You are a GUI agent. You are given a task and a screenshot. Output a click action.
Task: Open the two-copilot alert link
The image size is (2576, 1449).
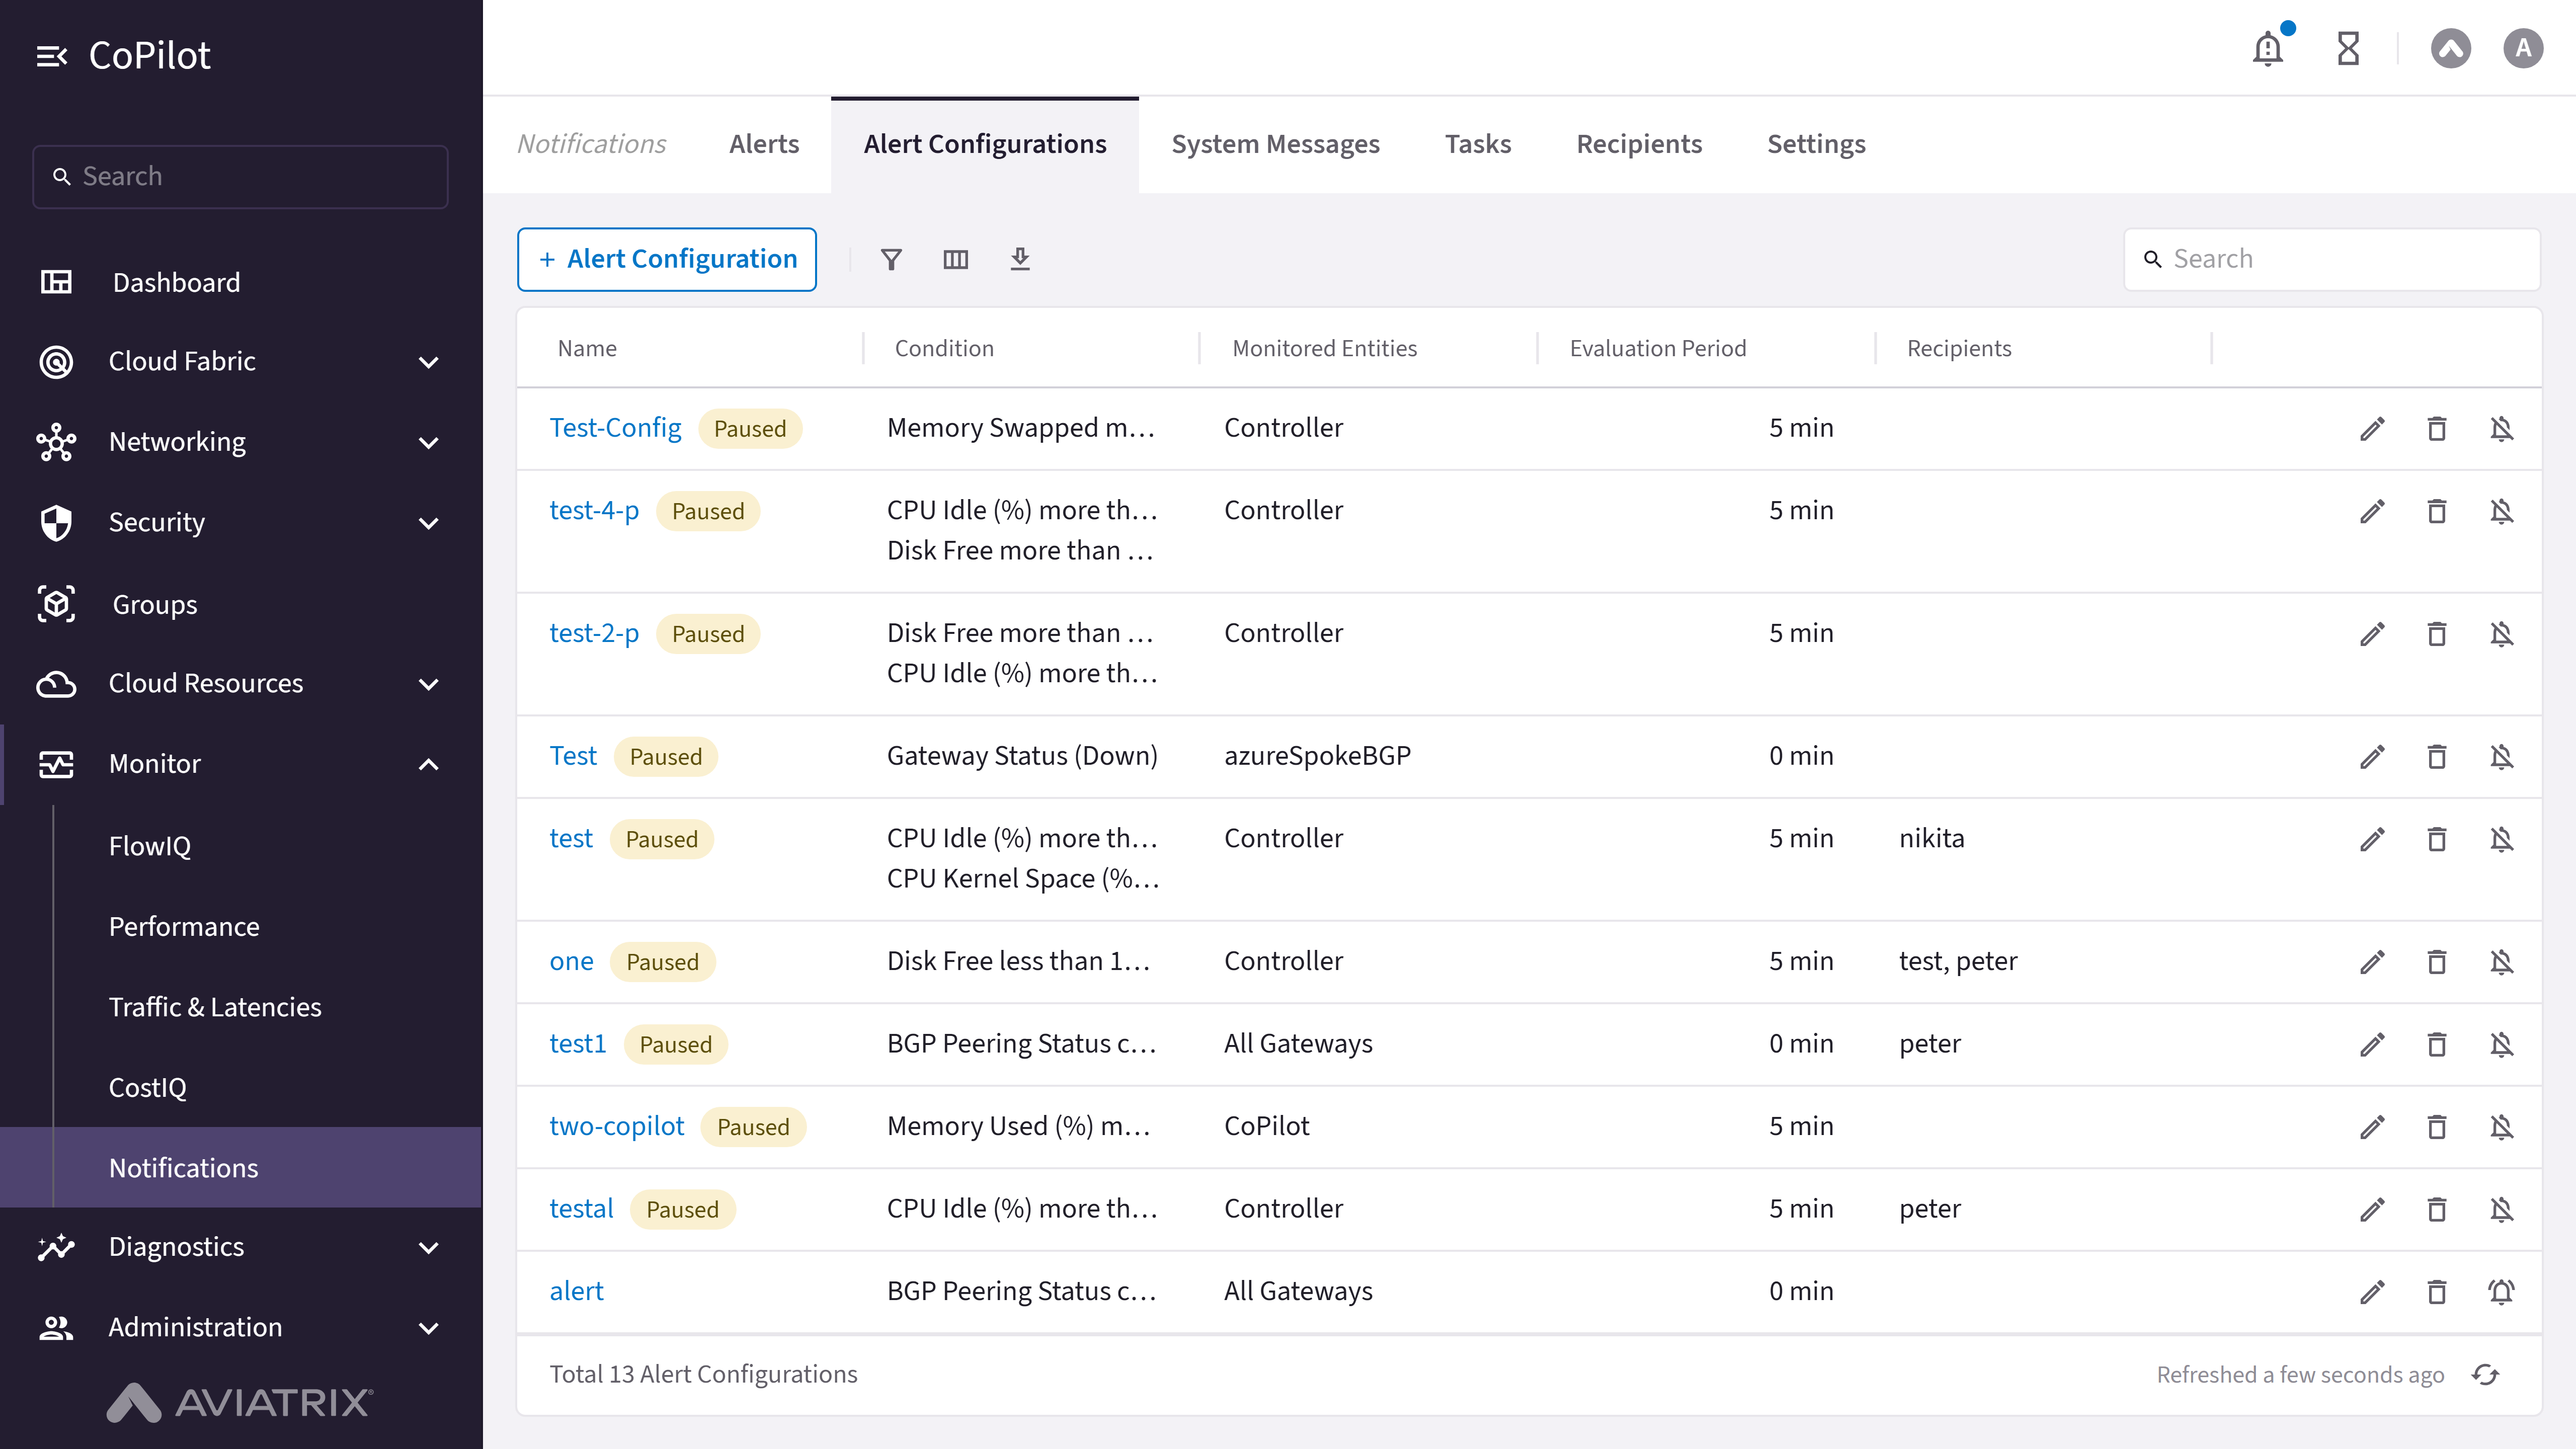pos(617,1126)
